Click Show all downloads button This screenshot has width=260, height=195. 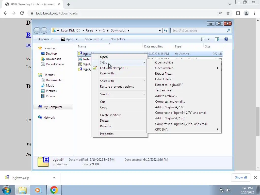click(241, 177)
